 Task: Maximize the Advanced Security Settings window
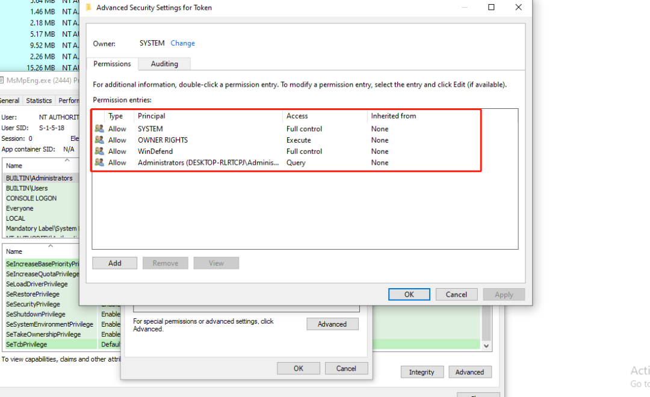pyautogui.click(x=491, y=7)
